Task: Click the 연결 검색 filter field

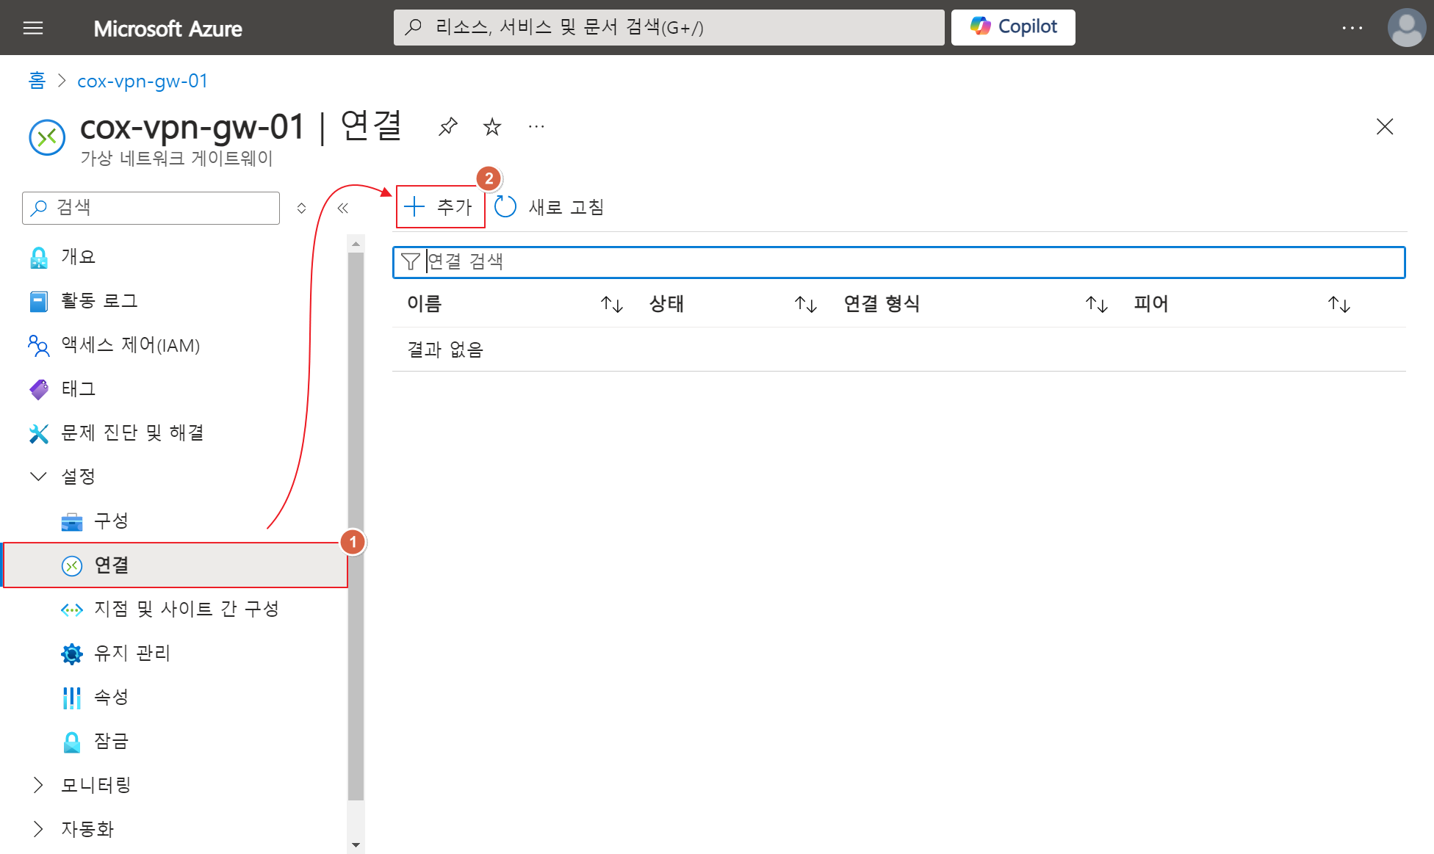Action: point(899,262)
